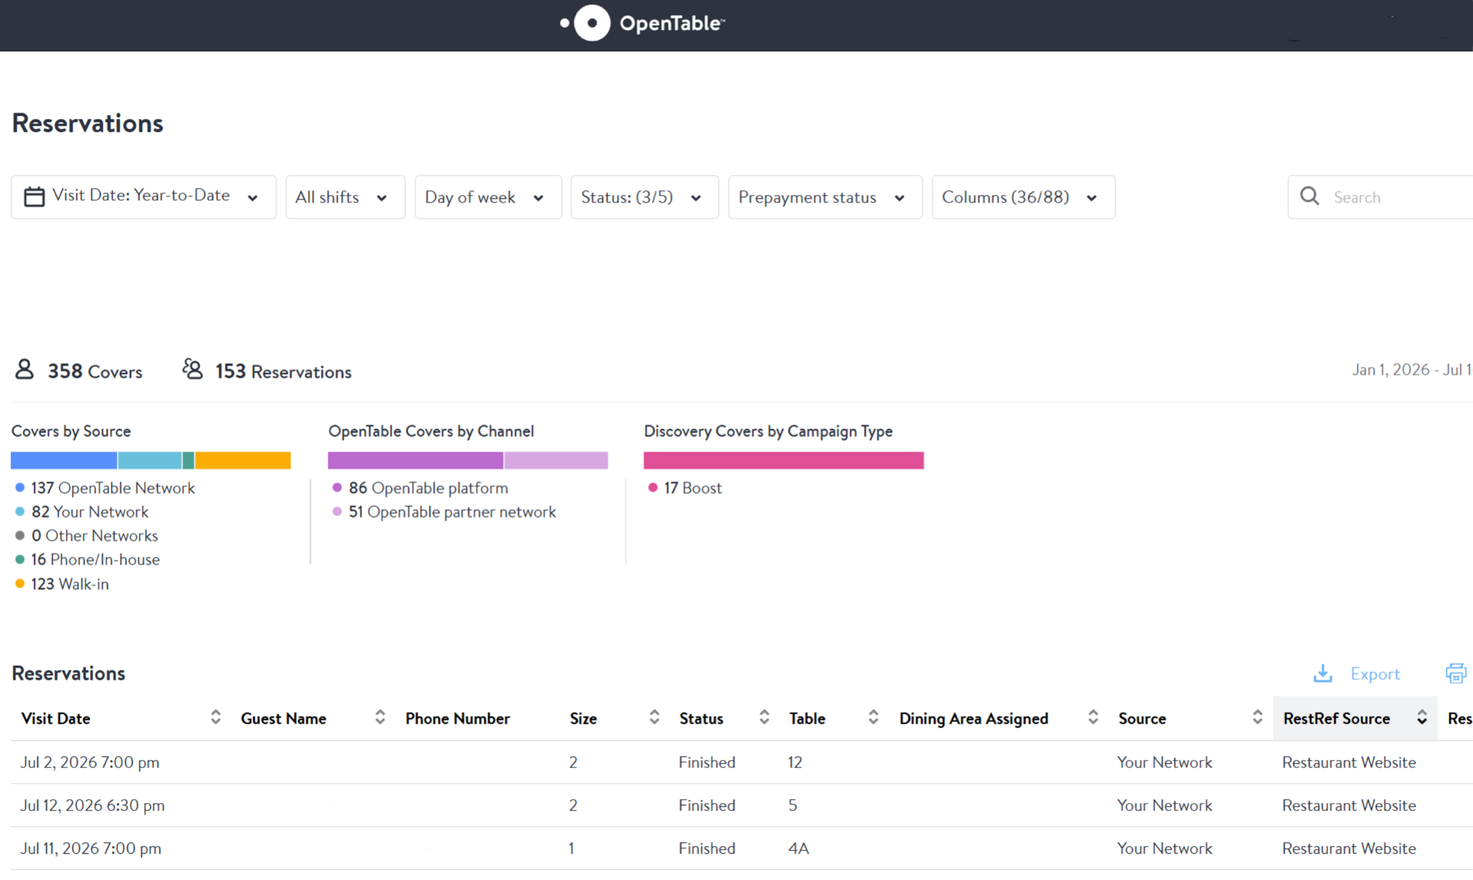Viewport: 1473px width, 880px height.
Task: Click the pink Boost bar
Action: [x=784, y=460]
